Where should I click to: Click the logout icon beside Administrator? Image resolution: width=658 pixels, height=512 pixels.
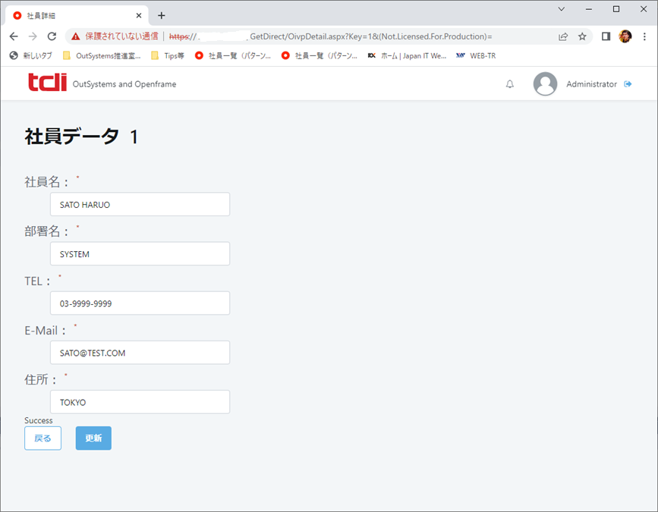pyautogui.click(x=628, y=84)
